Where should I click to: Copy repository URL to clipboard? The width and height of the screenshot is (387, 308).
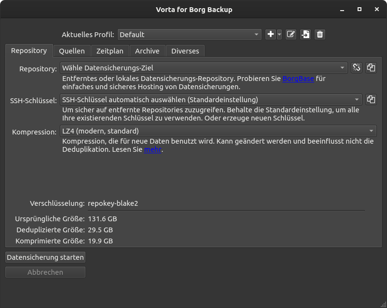[x=371, y=67]
